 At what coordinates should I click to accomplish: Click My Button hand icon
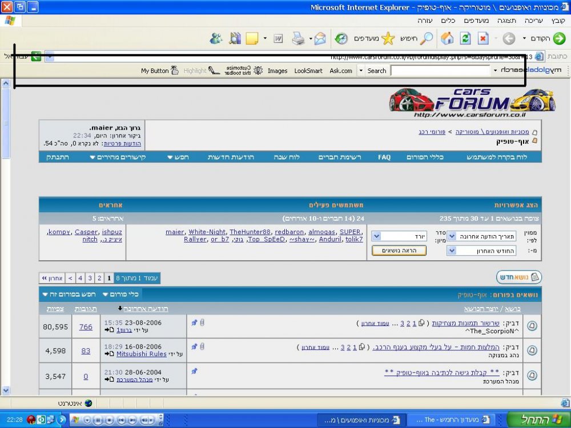point(174,70)
